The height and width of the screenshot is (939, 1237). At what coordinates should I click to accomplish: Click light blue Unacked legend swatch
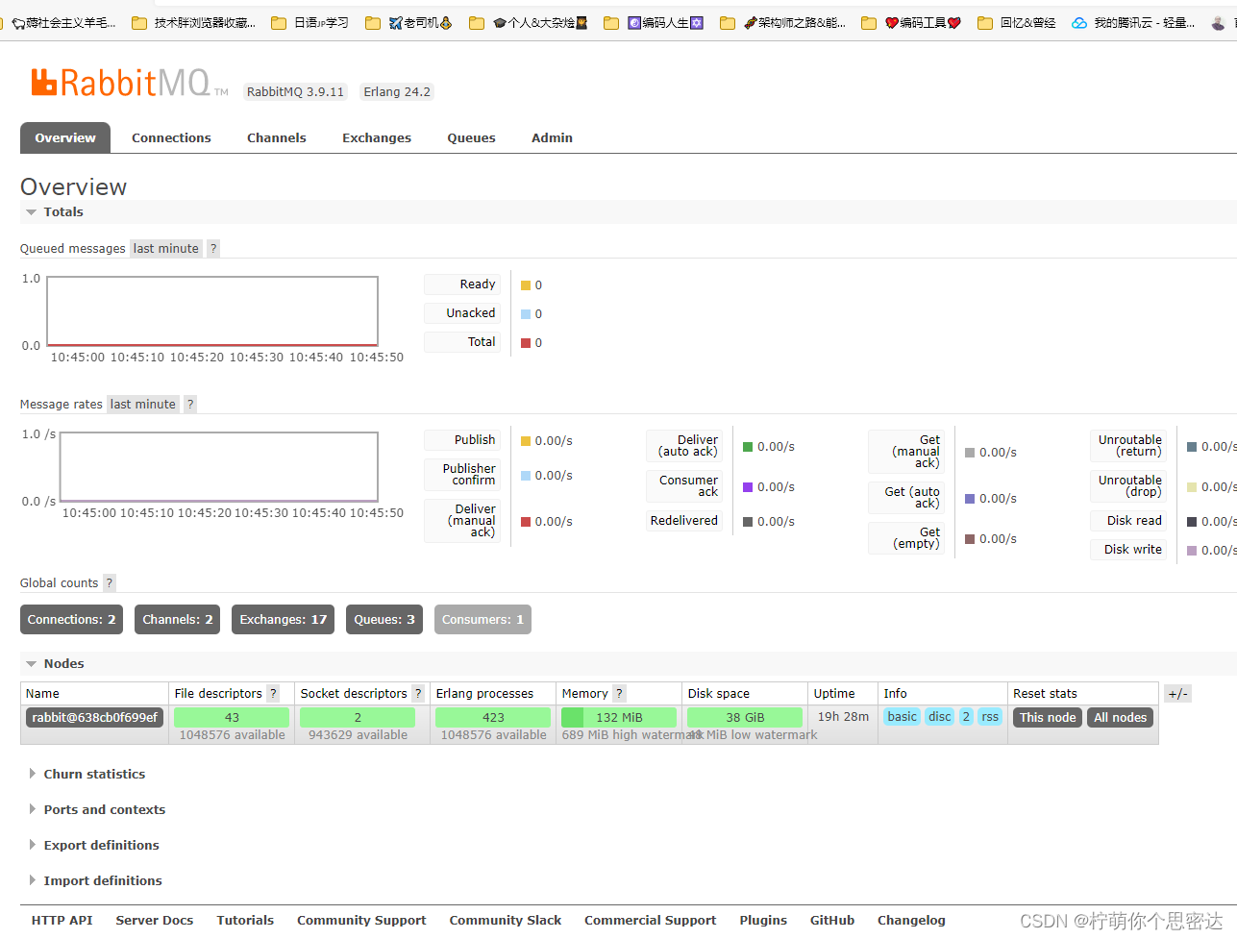coord(526,314)
